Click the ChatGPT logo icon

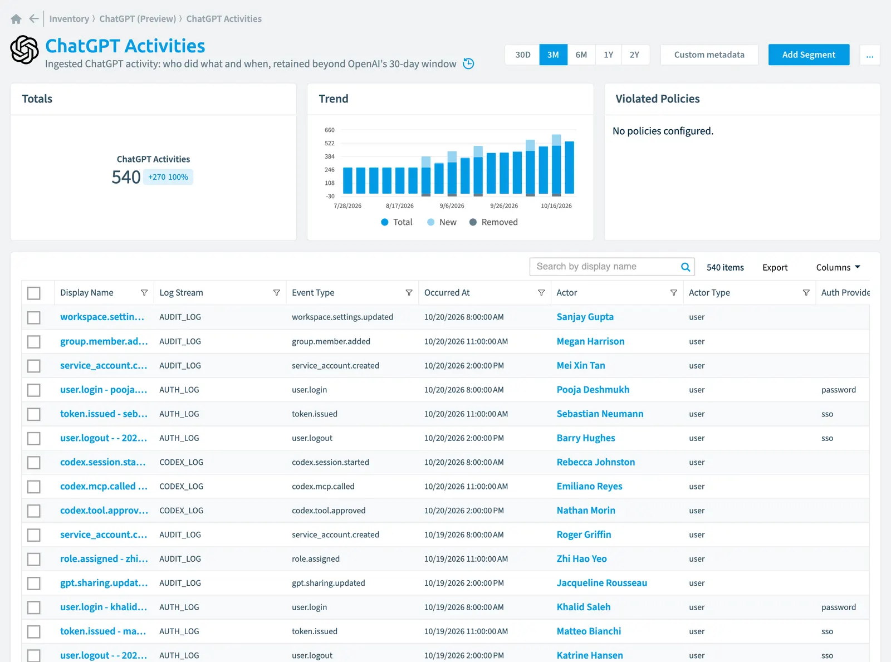25,50
